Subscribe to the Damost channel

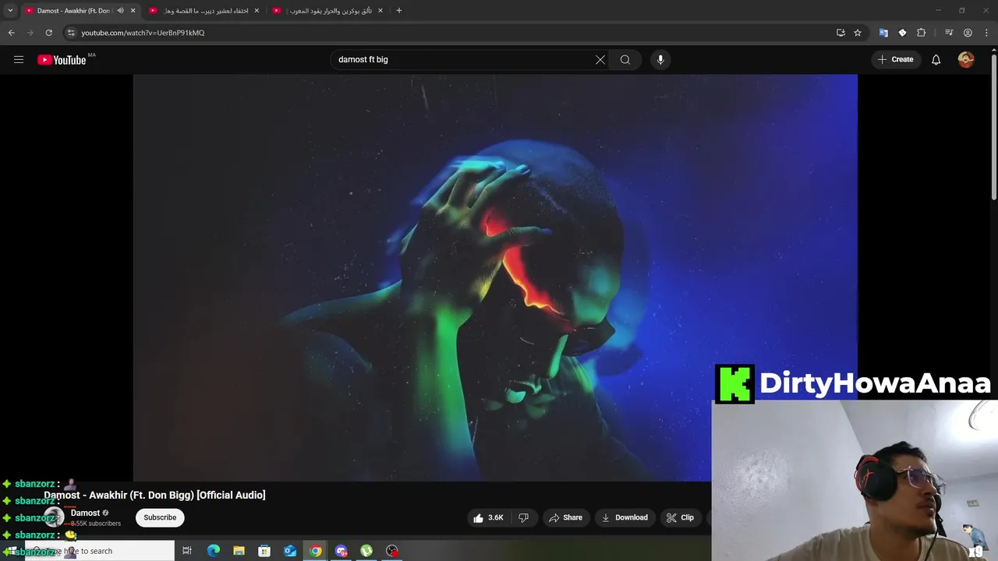pyautogui.click(x=160, y=517)
